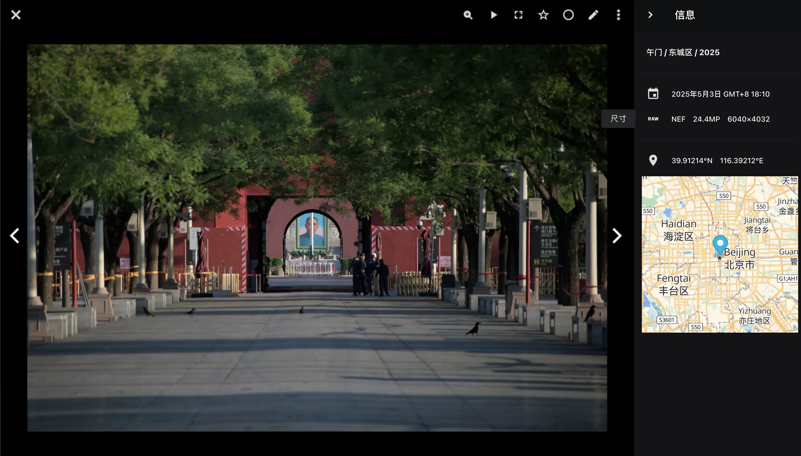Viewport: 801px width, 456px height.
Task: Toggle selection circle for this photo
Action: click(x=568, y=15)
